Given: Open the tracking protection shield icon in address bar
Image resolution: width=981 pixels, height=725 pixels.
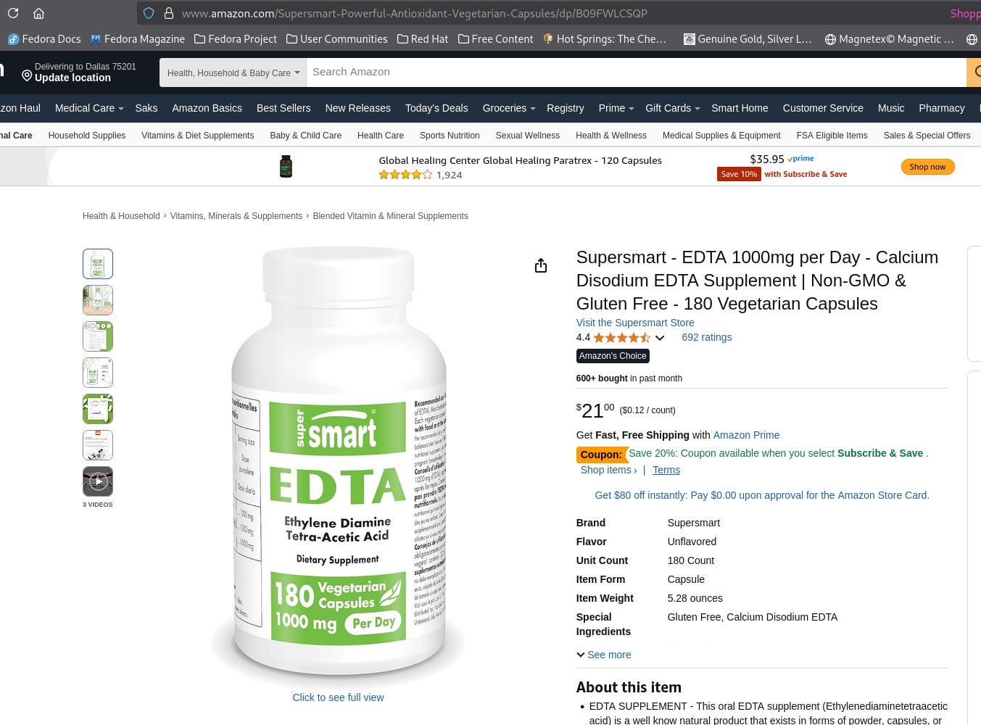Looking at the screenshot, I should tap(149, 13).
